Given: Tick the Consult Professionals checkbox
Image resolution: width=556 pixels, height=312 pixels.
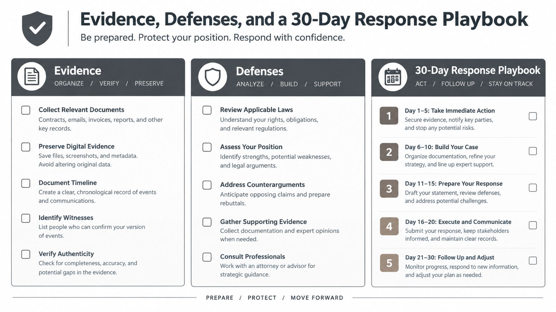Looking at the screenshot, I should click(207, 257).
